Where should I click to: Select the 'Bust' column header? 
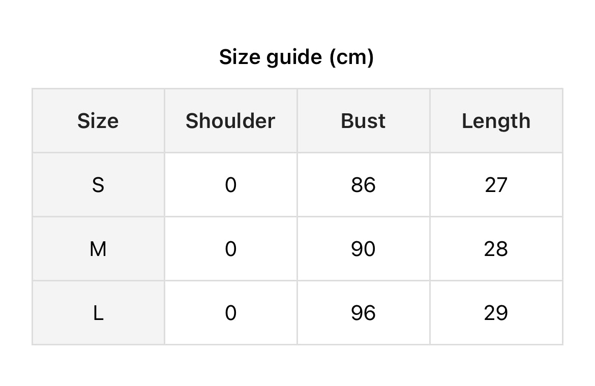[363, 121]
